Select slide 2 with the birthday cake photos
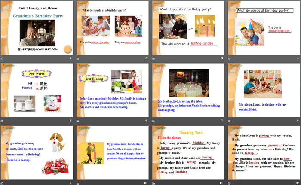 [113, 27]
